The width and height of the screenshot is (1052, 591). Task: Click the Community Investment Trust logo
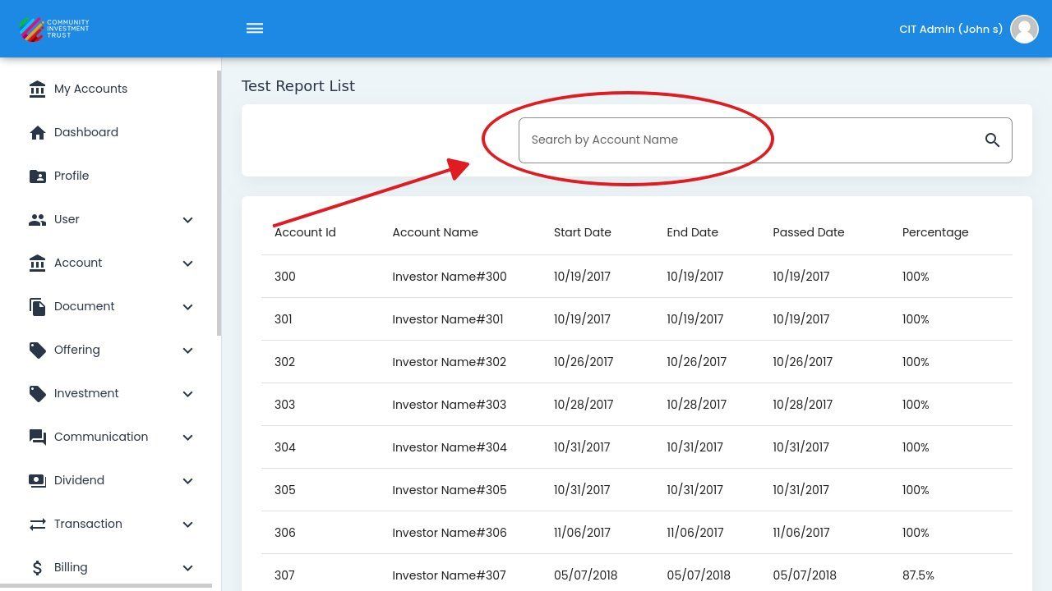pos(54,29)
